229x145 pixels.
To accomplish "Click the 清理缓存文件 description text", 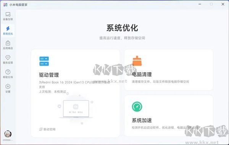I will 160,81.
